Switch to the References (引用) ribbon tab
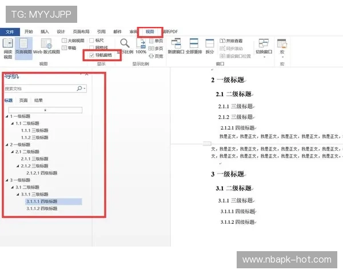This screenshot has height=274, width=343. 101,32
